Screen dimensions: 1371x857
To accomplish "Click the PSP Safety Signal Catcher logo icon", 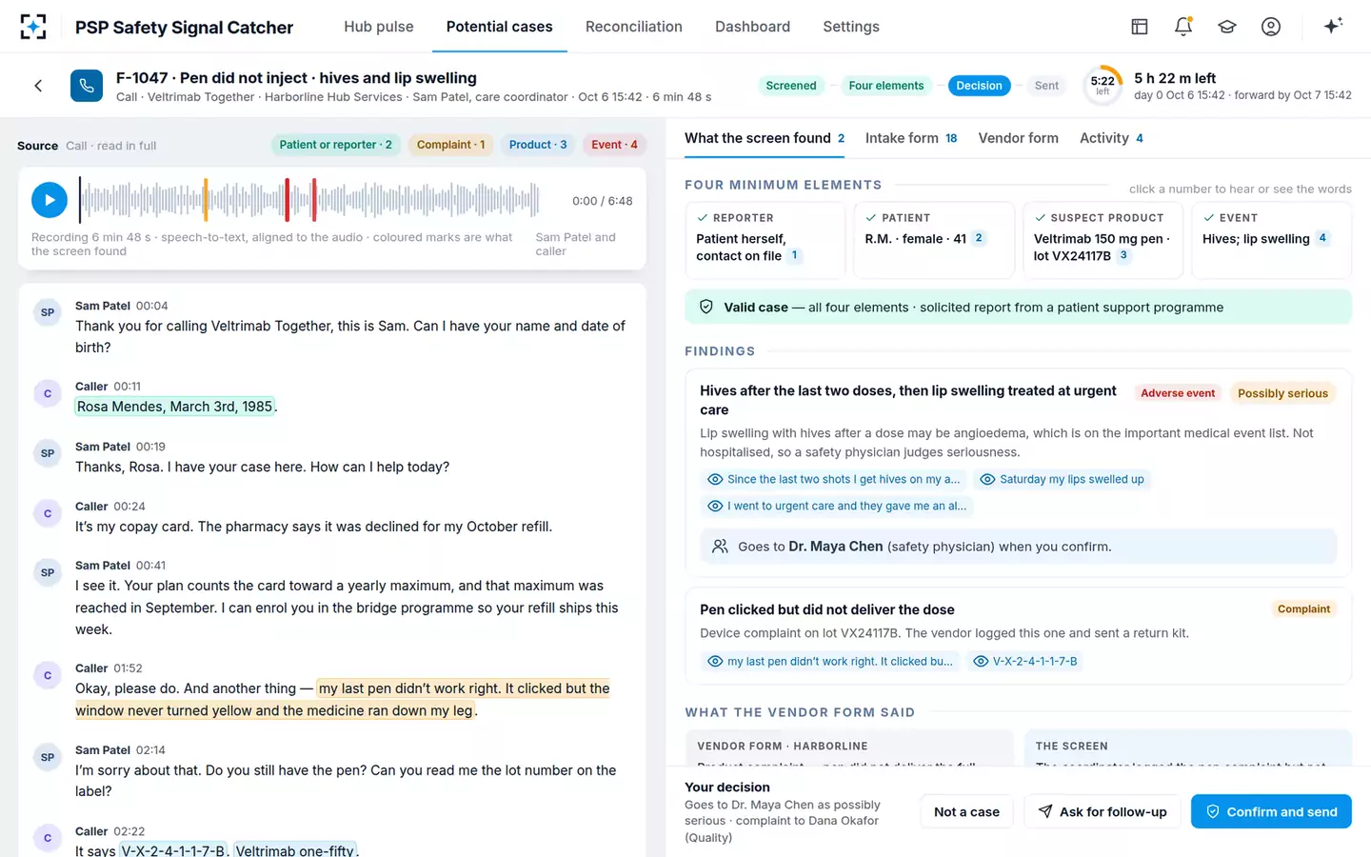I will click(x=33, y=27).
